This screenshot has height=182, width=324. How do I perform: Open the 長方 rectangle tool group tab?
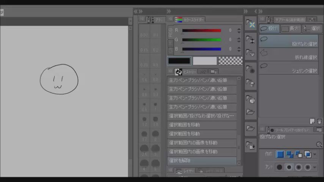click(291, 28)
